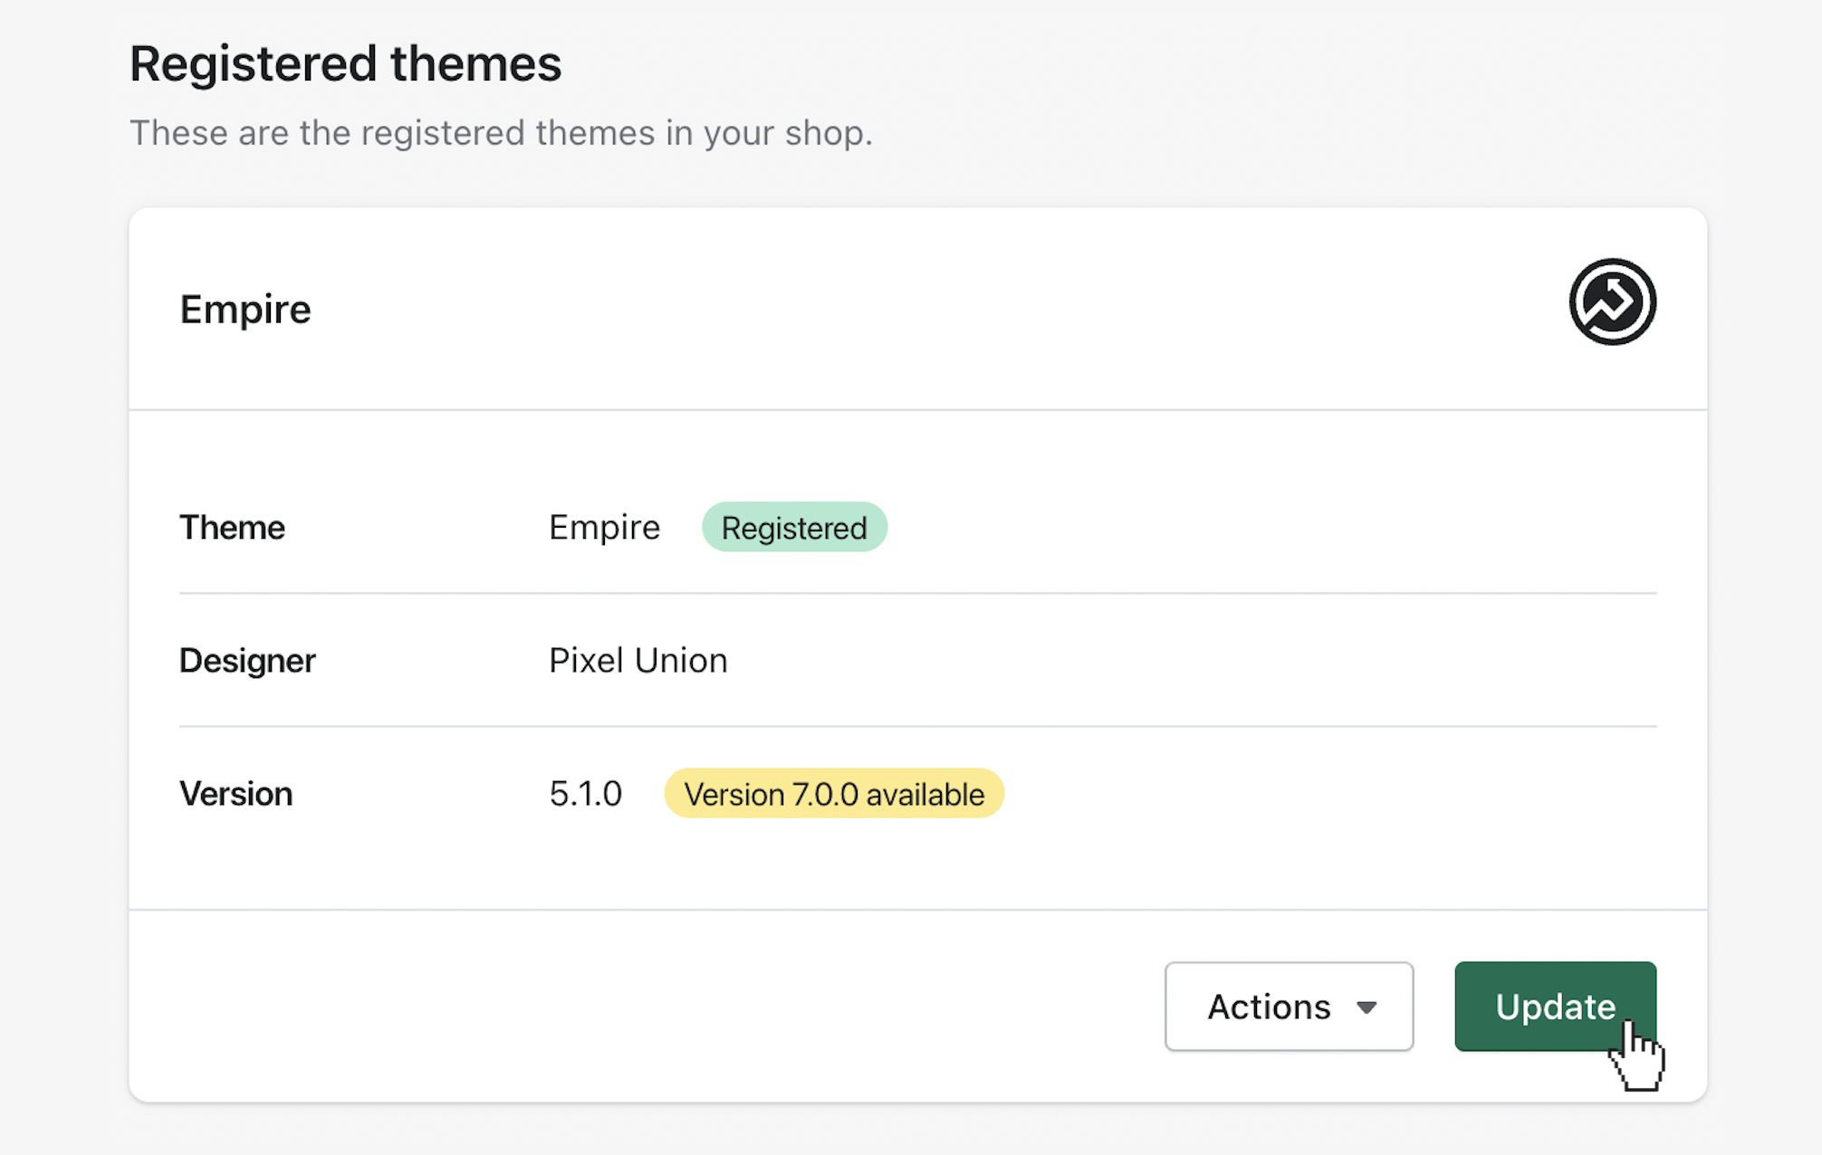Click the green Update button
The height and width of the screenshot is (1155, 1822).
click(1555, 1006)
